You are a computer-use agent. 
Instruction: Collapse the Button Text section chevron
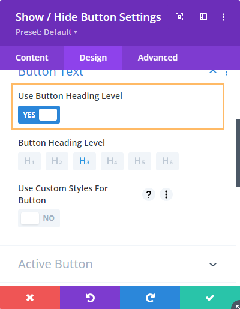tap(213, 71)
